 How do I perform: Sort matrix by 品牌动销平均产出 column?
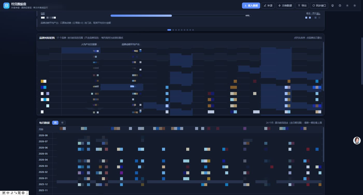[132, 44]
